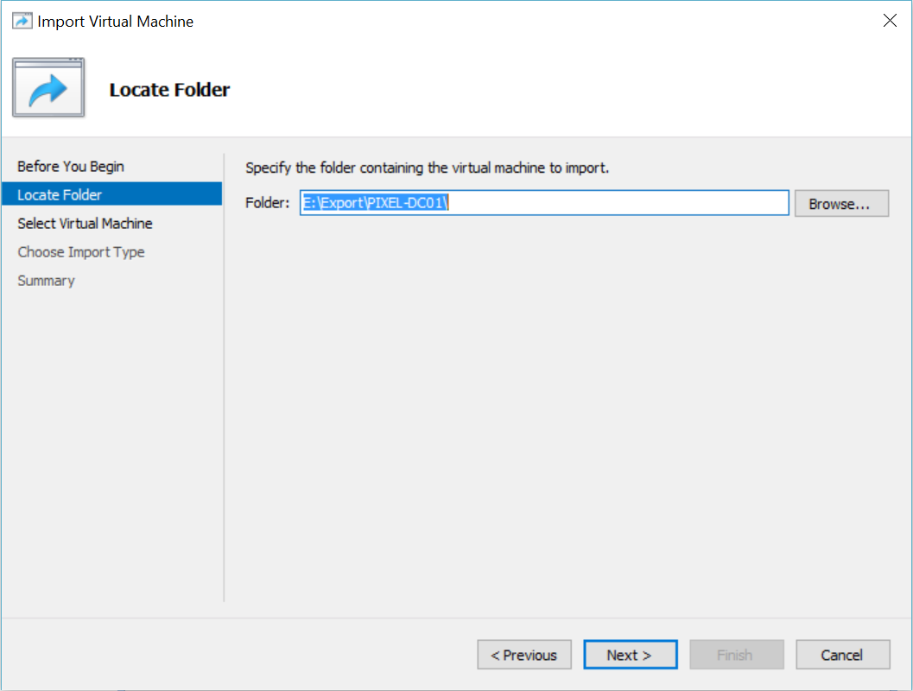Viewport: 913px width, 691px height.
Task: Click the Folder: field label
Action: 267,204
